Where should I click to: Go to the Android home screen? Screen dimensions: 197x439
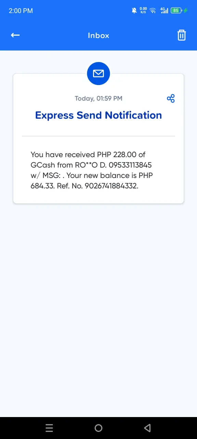(x=98, y=428)
